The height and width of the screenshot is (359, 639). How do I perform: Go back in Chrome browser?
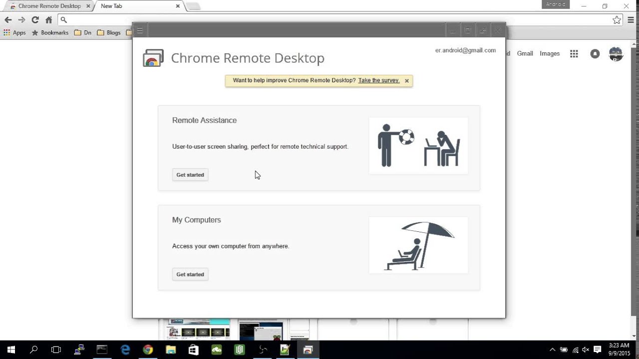[x=8, y=20]
